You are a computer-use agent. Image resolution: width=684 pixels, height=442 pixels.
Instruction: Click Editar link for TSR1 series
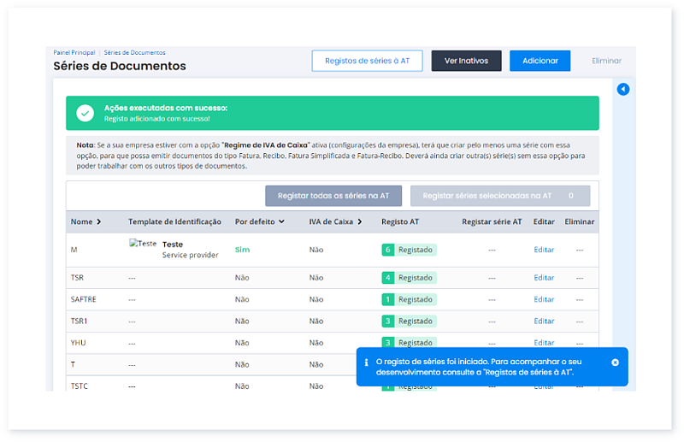coord(544,321)
